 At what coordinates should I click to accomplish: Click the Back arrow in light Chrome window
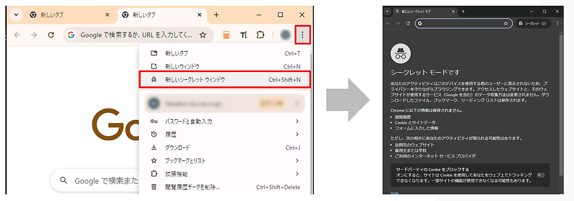coord(17,35)
